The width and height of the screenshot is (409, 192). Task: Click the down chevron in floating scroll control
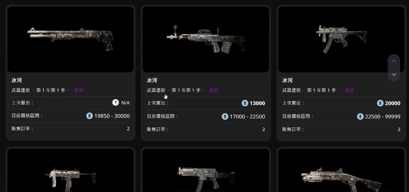click(x=394, y=74)
